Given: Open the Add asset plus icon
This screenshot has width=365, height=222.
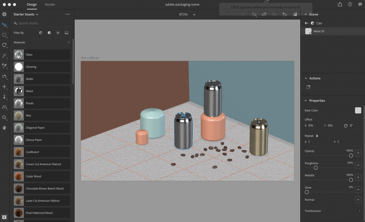Looking at the screenshot, I should (x=4, y=14).
